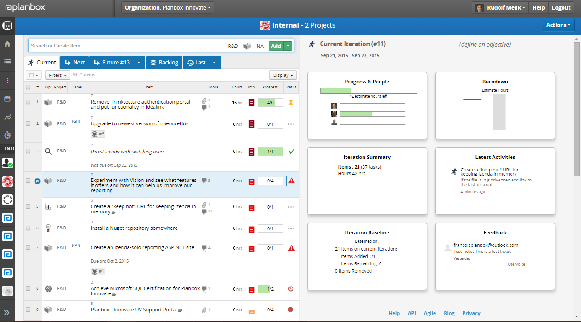Click the 4/6 progress bar on Remove Thinktecture item

click(x=270, y=102)
